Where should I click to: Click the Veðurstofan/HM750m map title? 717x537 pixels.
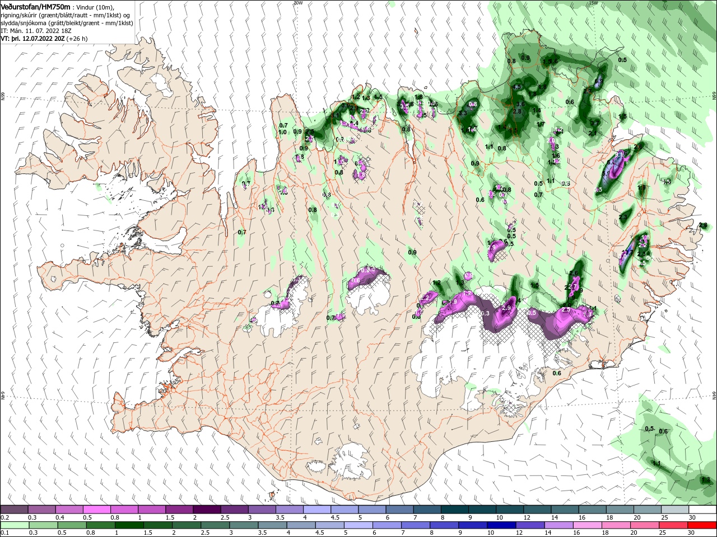pyautogui.click(x=36, y=6)
